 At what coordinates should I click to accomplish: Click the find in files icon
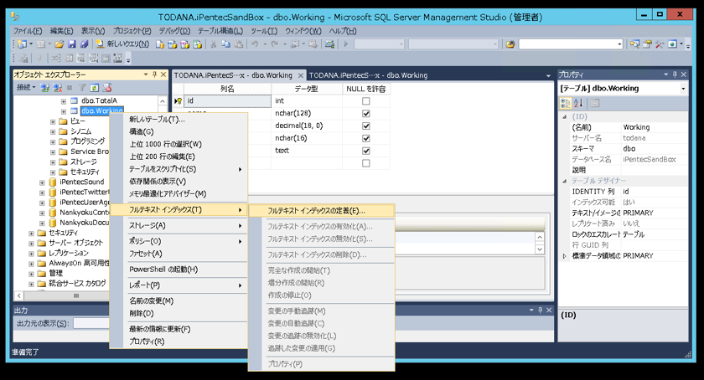510,44
